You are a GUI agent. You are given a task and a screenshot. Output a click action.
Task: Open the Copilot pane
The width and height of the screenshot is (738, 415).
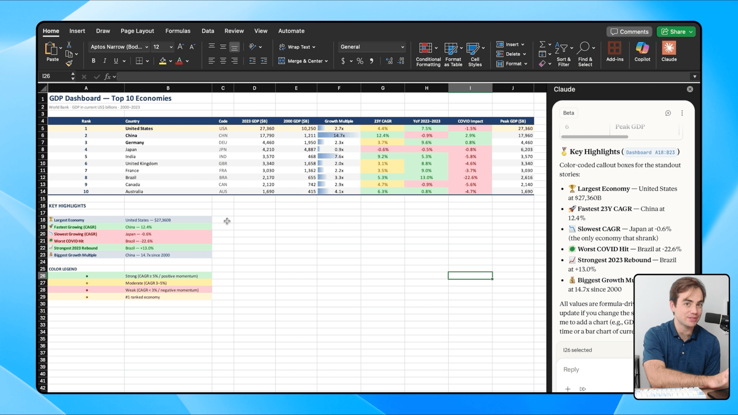click(642, 52)
